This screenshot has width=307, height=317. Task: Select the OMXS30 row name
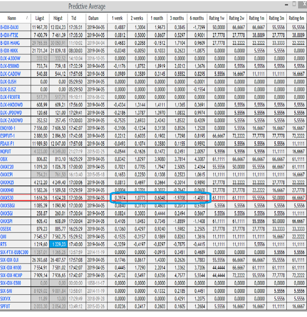(x=7, y=198)
